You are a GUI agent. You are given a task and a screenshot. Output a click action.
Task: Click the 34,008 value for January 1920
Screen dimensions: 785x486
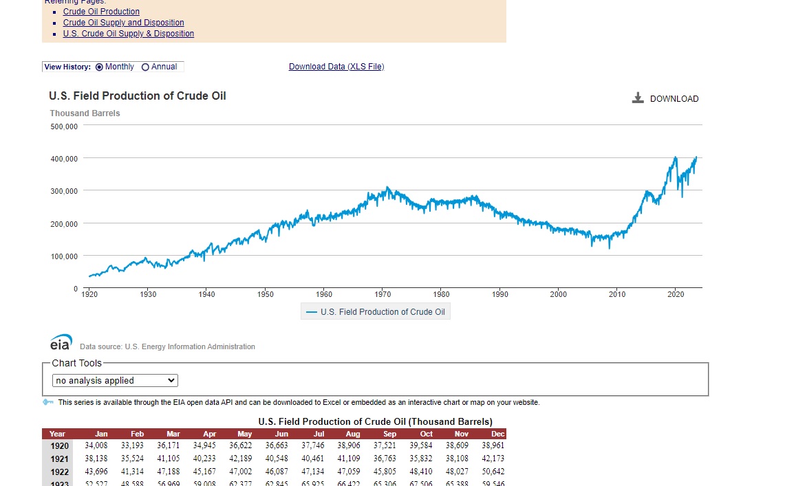point(96,445)
